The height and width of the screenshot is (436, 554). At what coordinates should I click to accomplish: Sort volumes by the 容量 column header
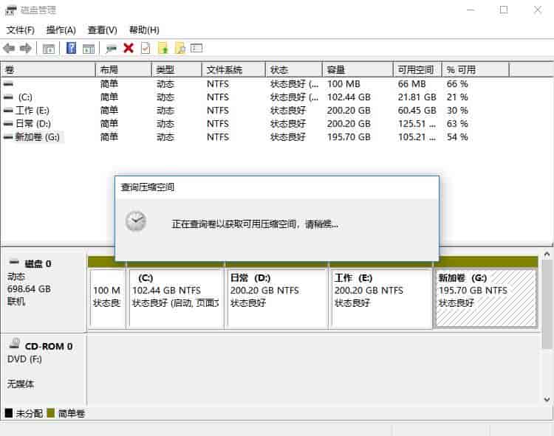coord(358,69)
